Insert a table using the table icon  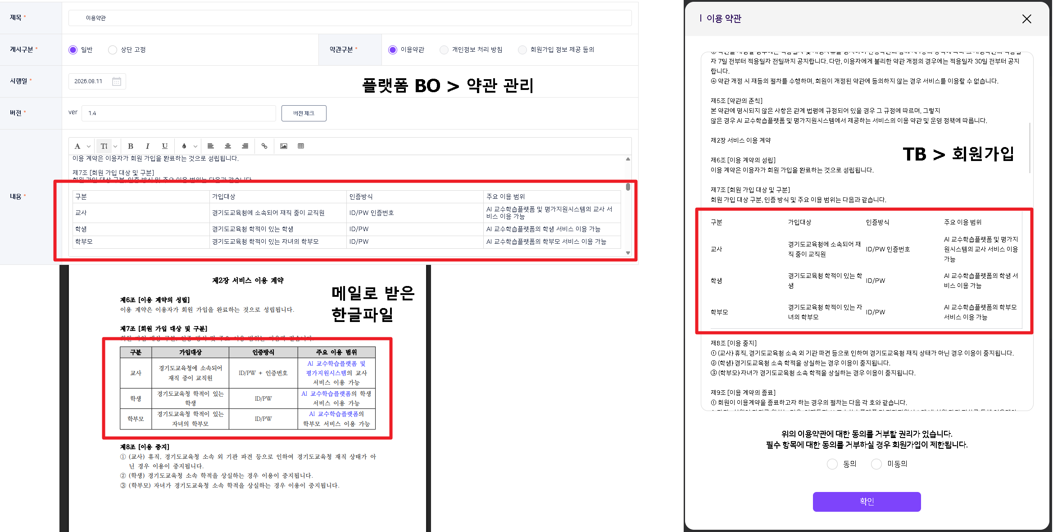click(x=301, y=146)
